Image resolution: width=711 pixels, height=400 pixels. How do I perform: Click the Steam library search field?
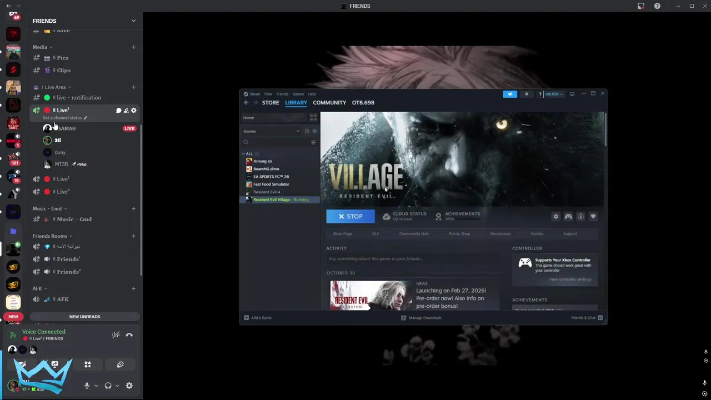tap(275, 142)
